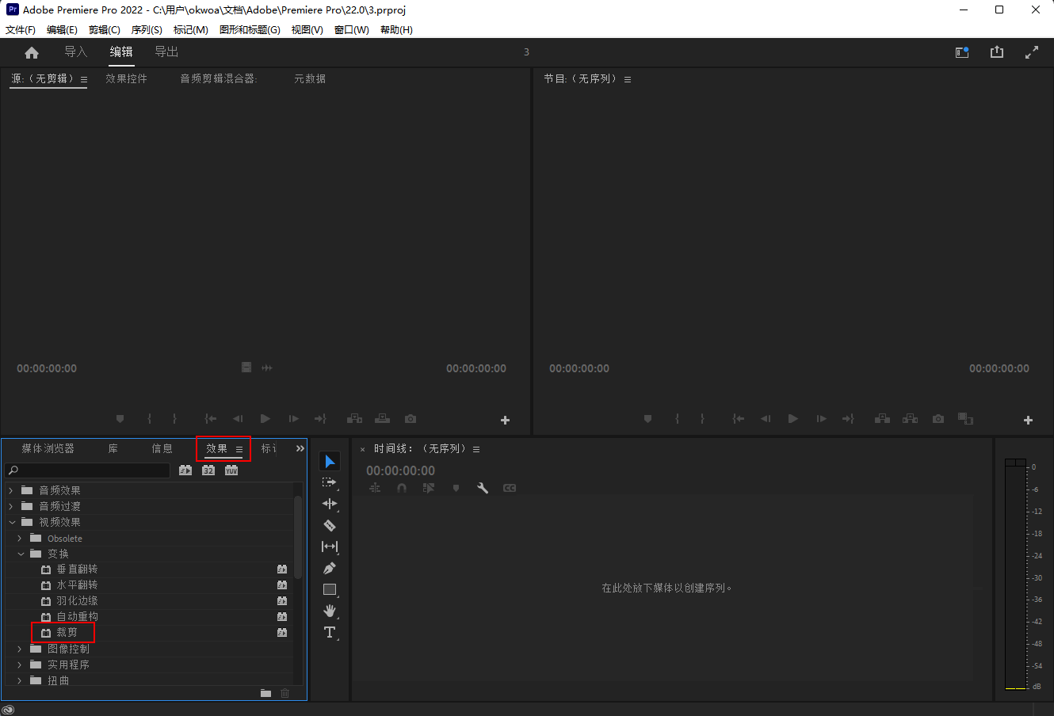The image size is (1054, 716).
Task: Click the effects search field
Action: [87, 470]
